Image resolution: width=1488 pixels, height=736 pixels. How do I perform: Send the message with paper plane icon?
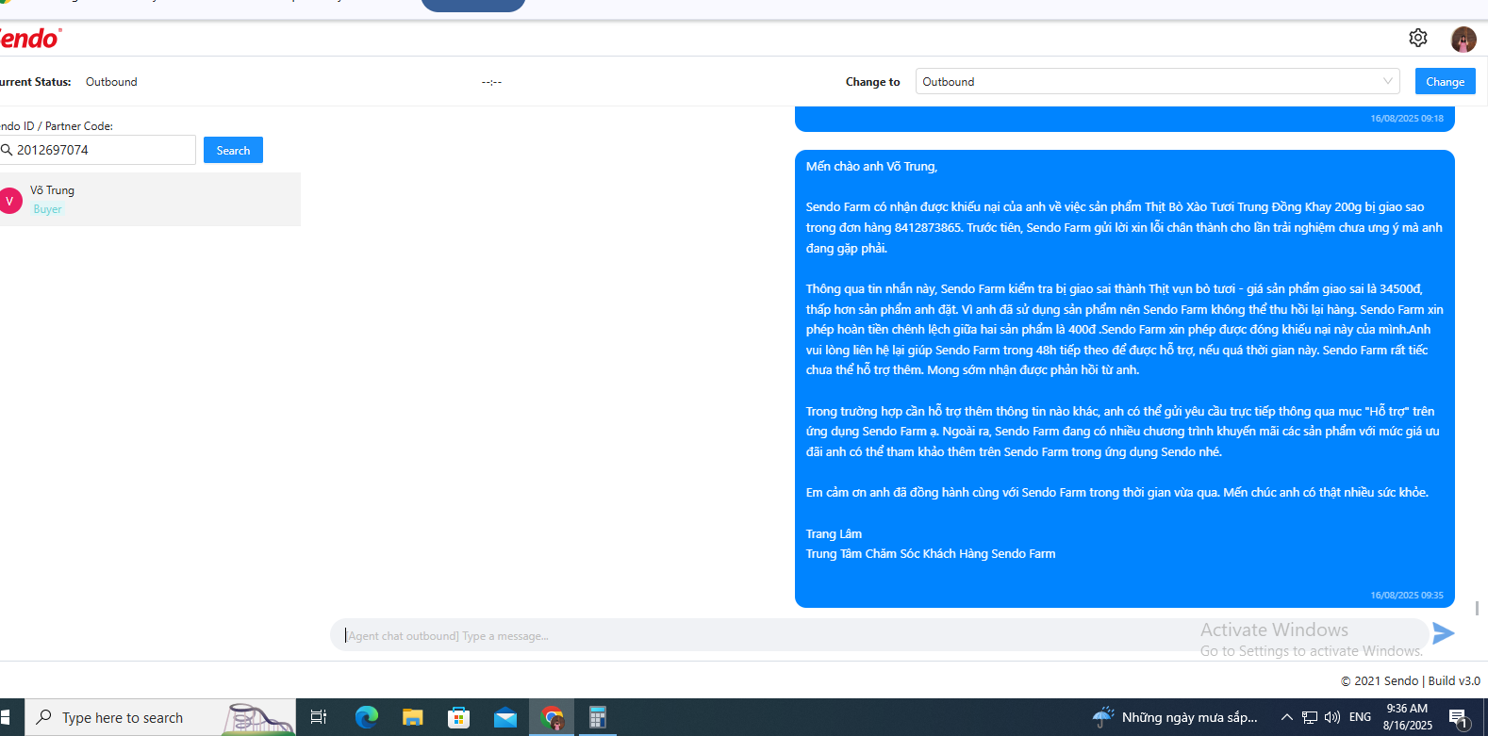(x=1443, y=633)
